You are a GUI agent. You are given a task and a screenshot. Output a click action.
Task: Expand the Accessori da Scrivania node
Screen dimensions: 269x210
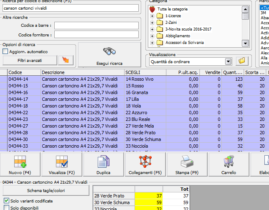(152, 43)
